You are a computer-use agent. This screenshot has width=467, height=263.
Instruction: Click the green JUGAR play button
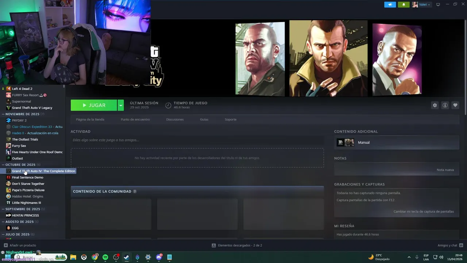(x=94, y=105)
